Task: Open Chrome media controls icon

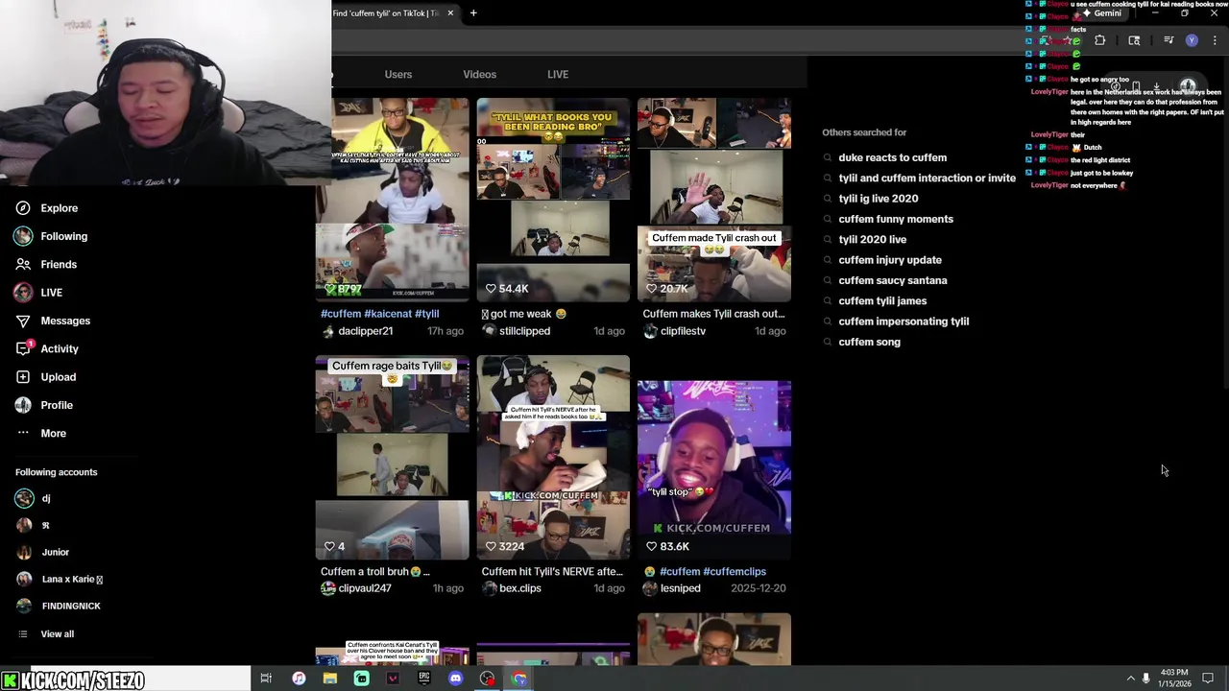Action: [1169, 40]
